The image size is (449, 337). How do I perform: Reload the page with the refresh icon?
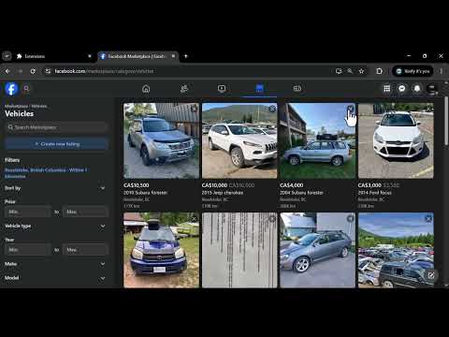(33, 71)
